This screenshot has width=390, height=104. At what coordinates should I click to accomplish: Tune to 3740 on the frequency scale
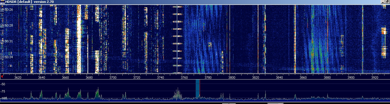[160, 77]
